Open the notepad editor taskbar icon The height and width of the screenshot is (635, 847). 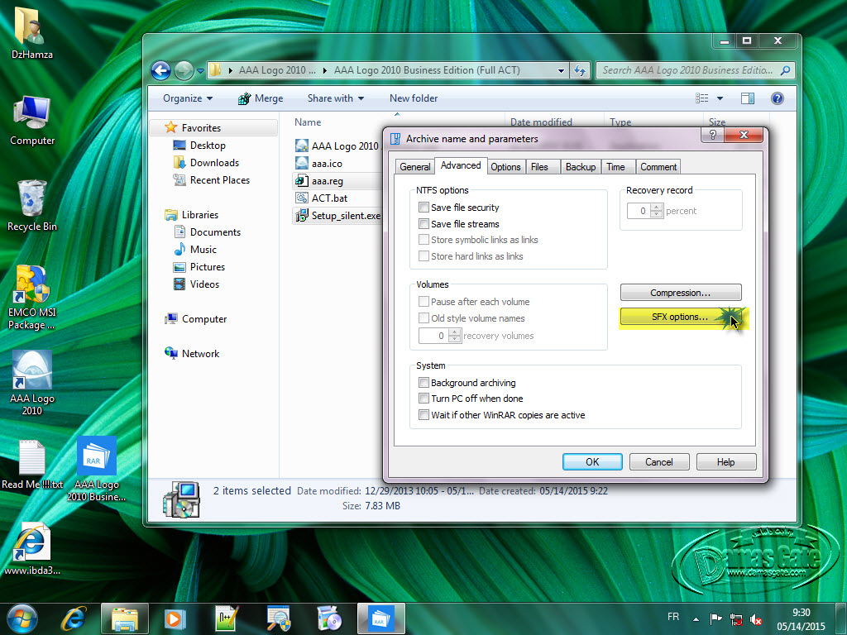click(x=227, y=618)
